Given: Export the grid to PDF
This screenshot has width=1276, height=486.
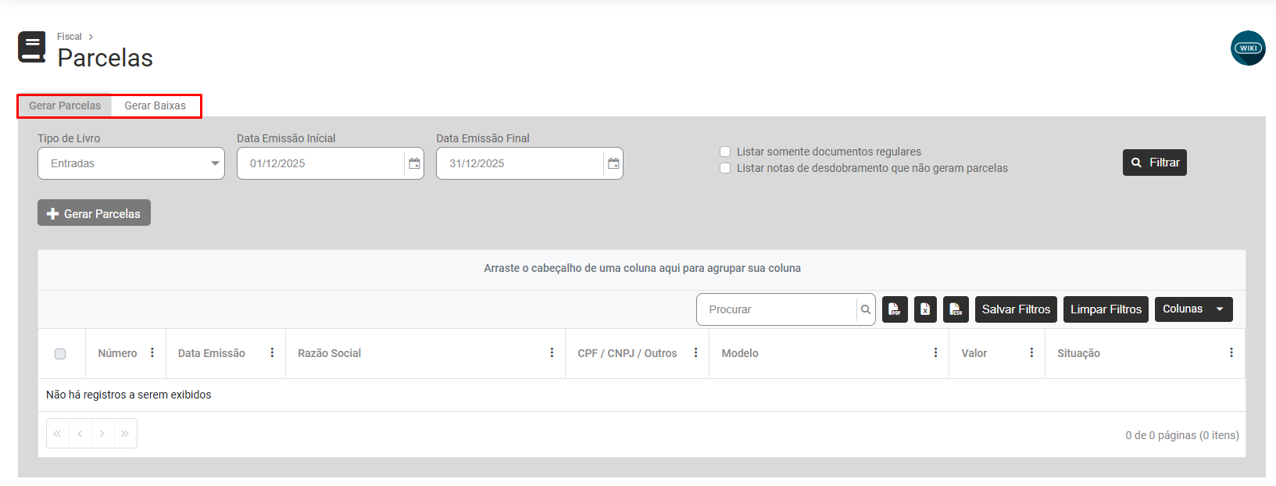Looking at the screenshot, I should point(895,309).
